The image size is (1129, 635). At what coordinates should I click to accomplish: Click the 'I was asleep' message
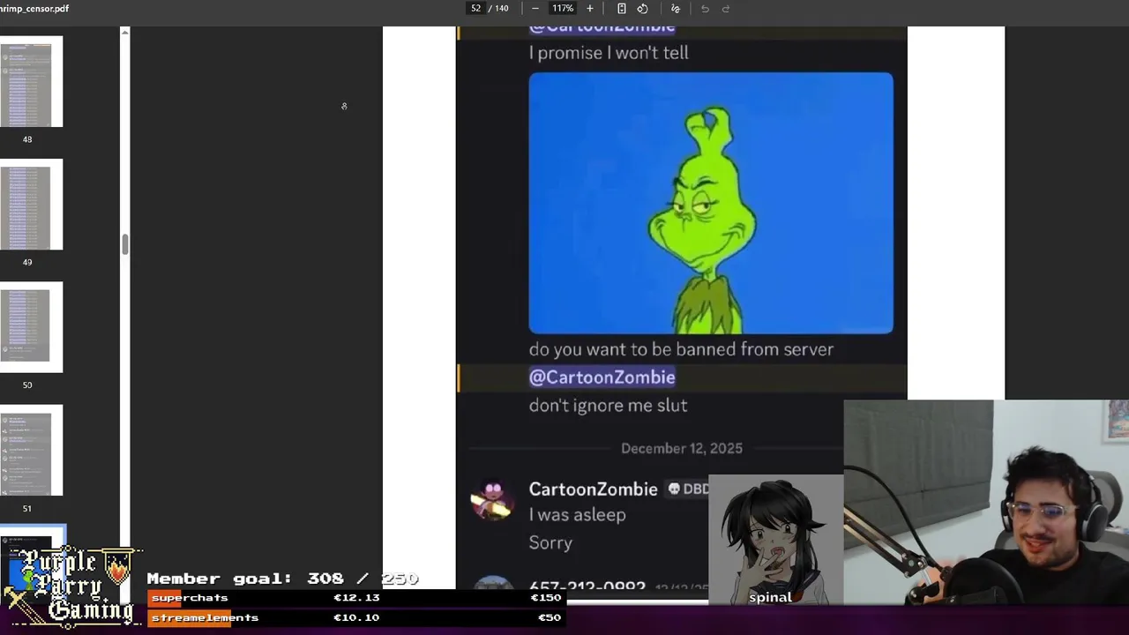pos(577,515)
